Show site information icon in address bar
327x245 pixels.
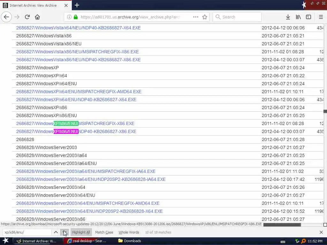(x=69, y=17)
